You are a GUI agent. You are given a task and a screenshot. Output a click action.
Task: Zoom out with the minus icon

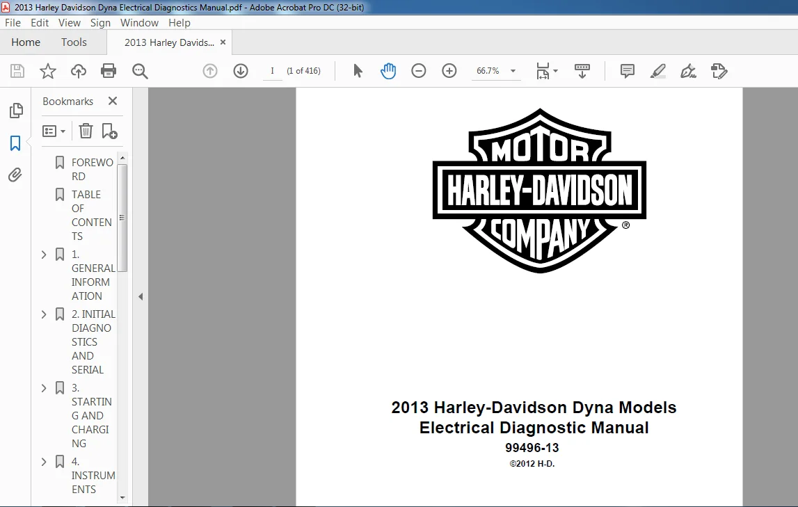pyautogui.click(x=418, y=71)
